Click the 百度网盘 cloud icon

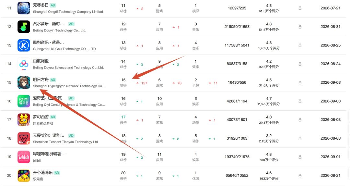coord(24,64)
